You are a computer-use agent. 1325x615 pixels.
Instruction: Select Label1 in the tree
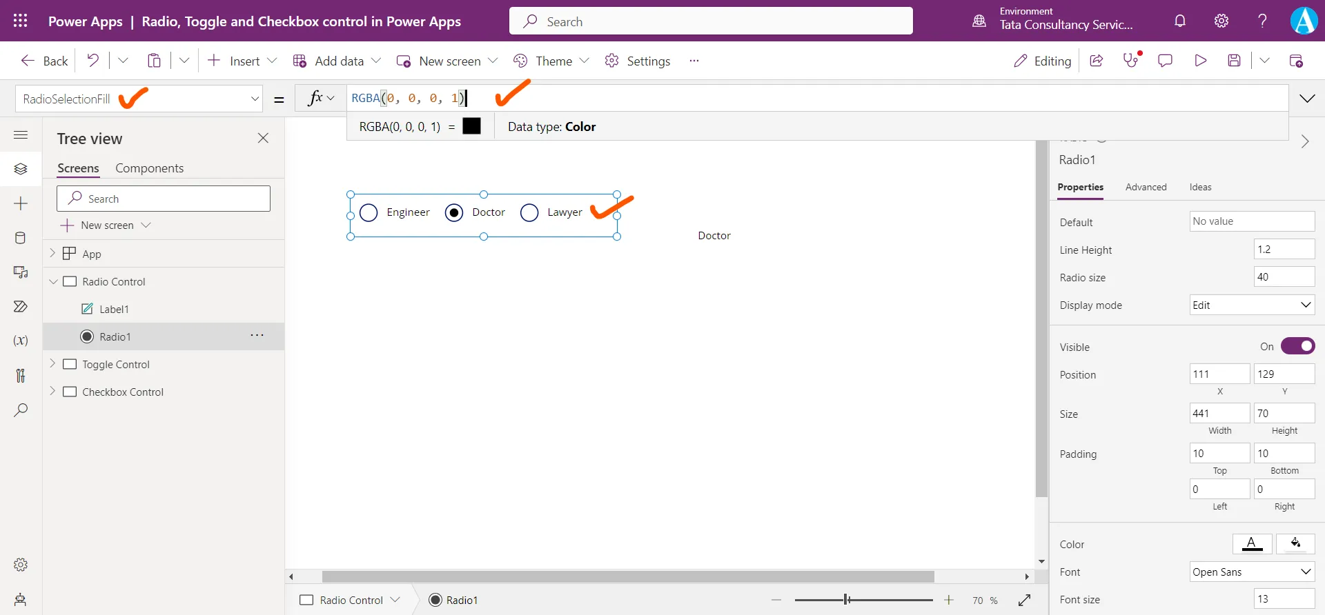coord(114,309)
